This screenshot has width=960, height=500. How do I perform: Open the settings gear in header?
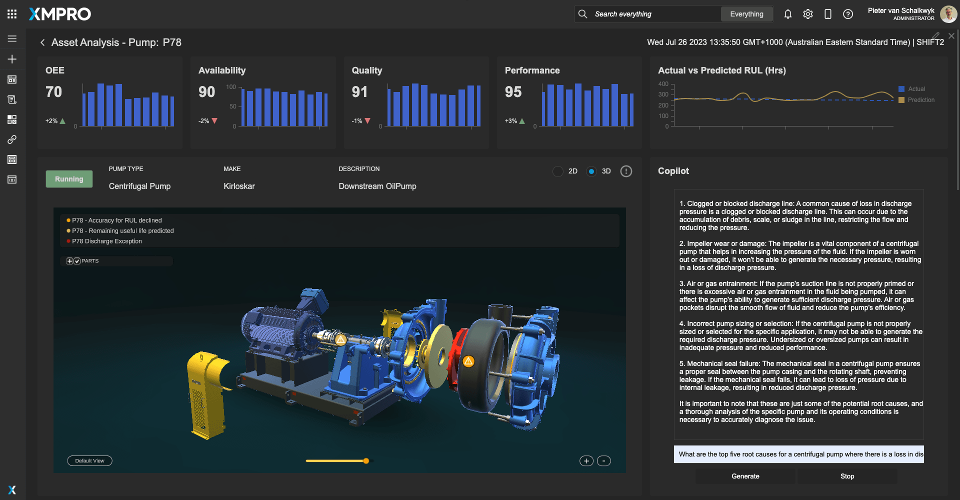click(807, 14)
